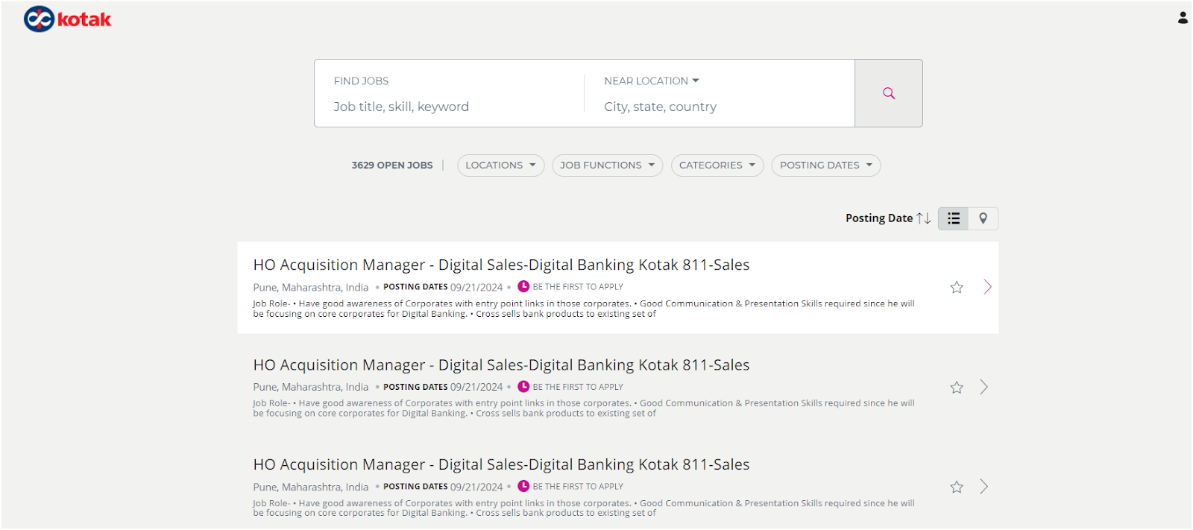Screen dimensions: 1193x530
Task: Focus the job title keyword field
Action: point(447,107)
